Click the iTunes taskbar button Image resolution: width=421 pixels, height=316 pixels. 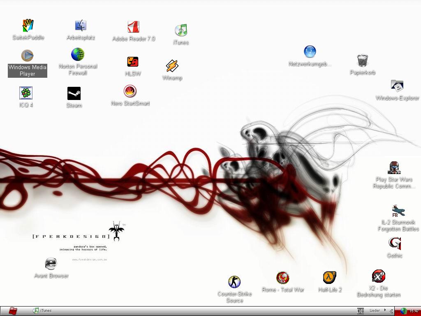coord(42,311)
